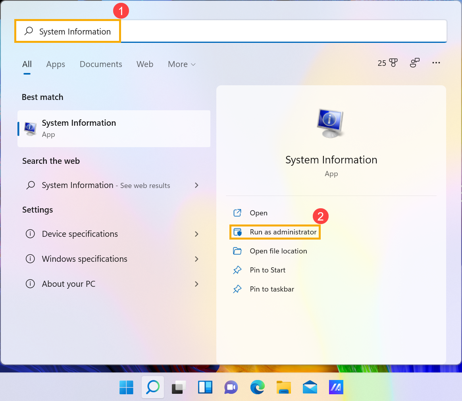The width and height of the screenshot is (462, 401).
Task: Open Task View on the taskbar
Action: coord(179,387)
